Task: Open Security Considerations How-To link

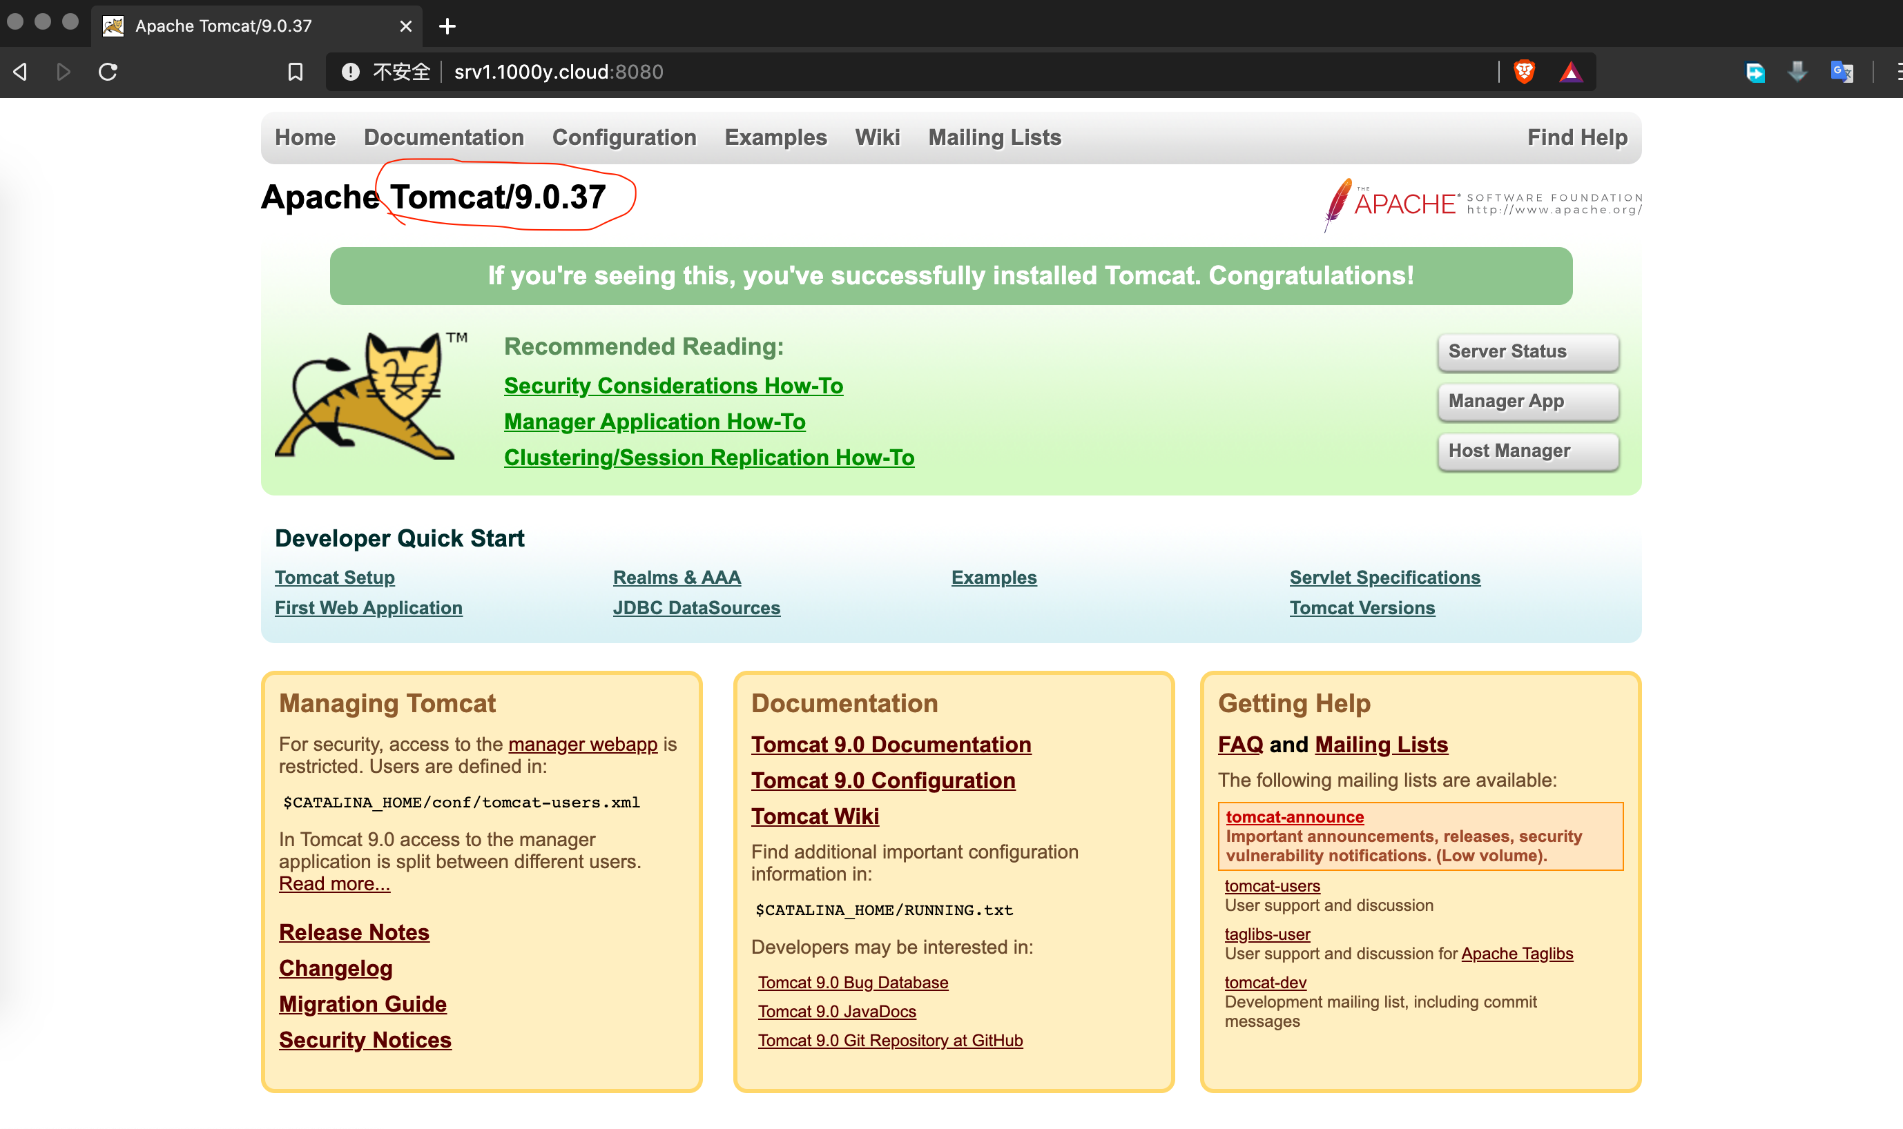Action: [x=674, y=386]
